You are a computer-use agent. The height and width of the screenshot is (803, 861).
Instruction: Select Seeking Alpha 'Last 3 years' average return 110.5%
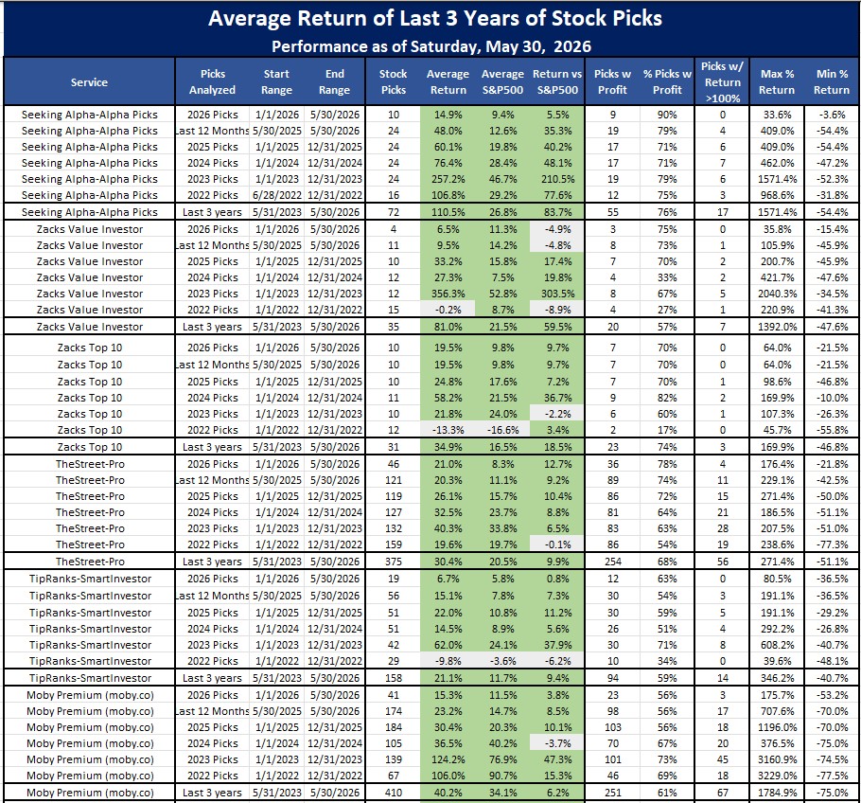tap(448, 212)
